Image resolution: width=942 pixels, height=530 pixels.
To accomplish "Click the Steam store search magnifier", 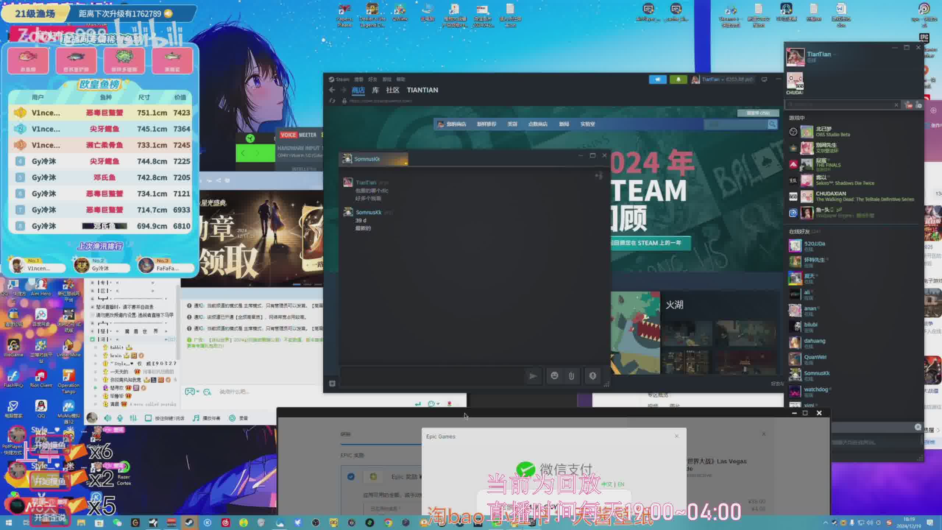I will pos(772,124).
